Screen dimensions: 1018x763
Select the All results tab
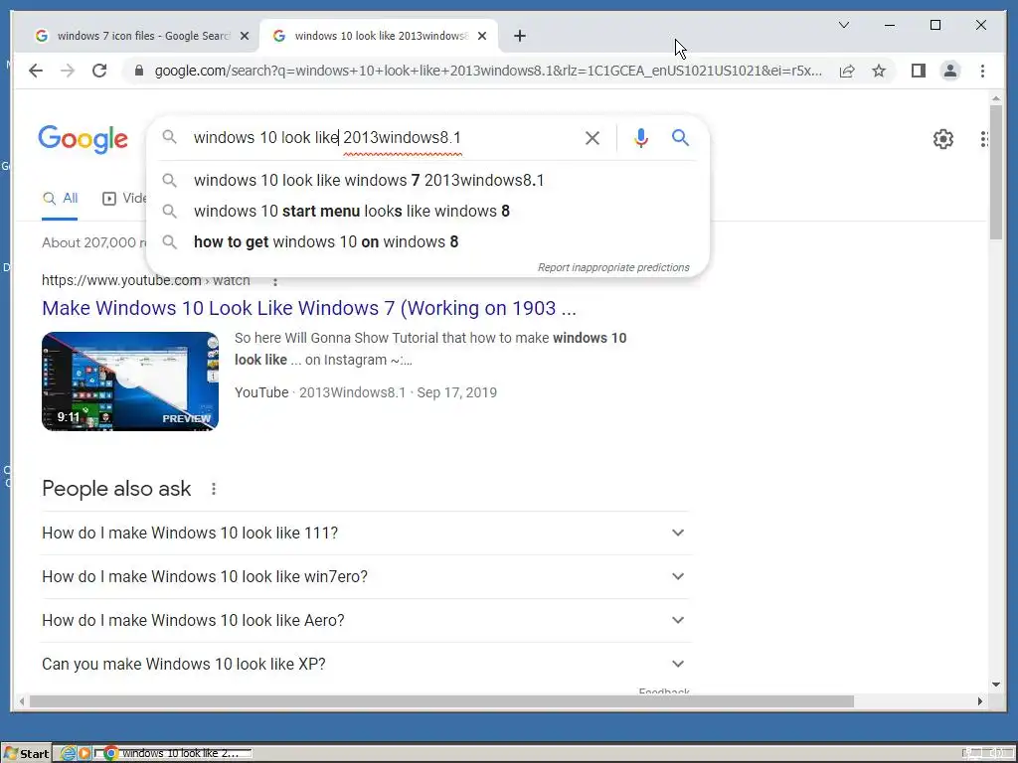(61, 199)
